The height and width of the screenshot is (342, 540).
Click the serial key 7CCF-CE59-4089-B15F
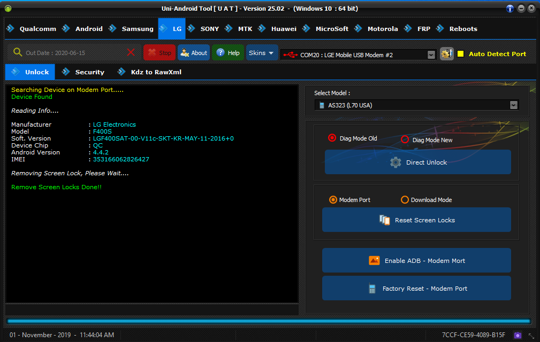click(474, 335)
